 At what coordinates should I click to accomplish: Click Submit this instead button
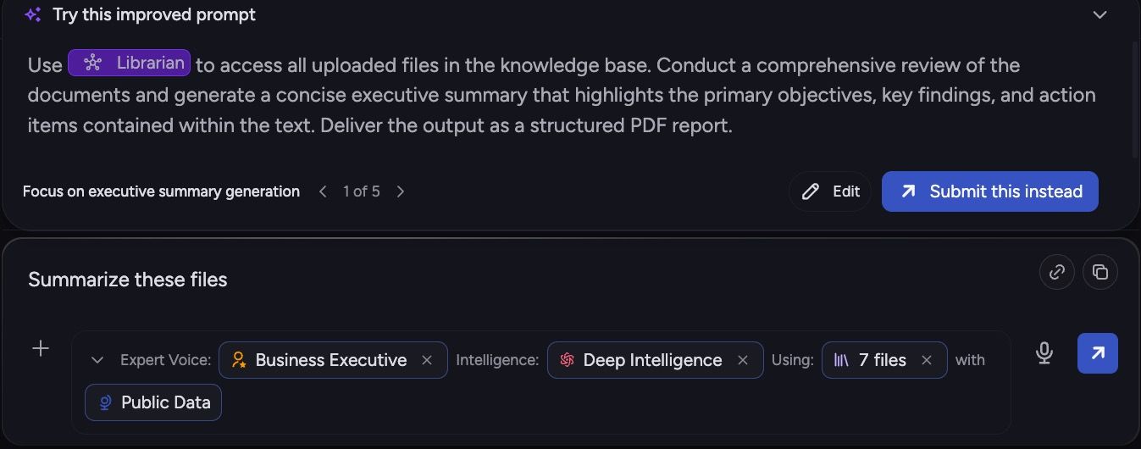[x=990, y=191]
